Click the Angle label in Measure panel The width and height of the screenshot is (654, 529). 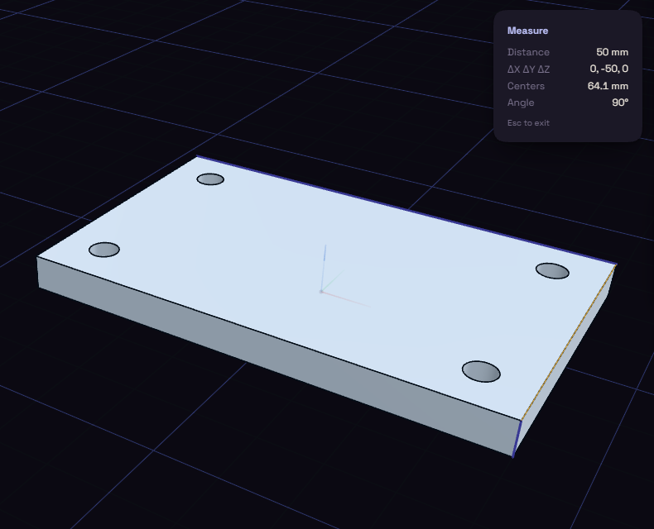(x=521, y=102)
